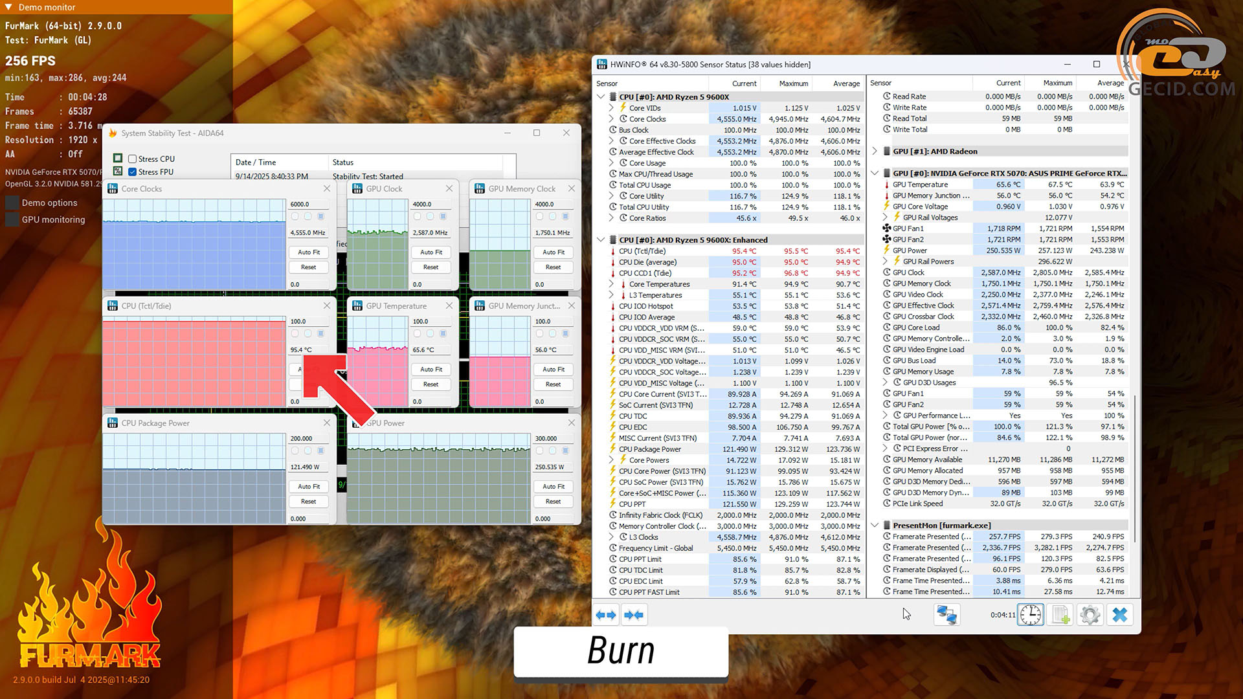Viewport: 1243px width, 699px height.
Task: Enable the Stress CPU checkbox
Action: (x=132, y=159)
